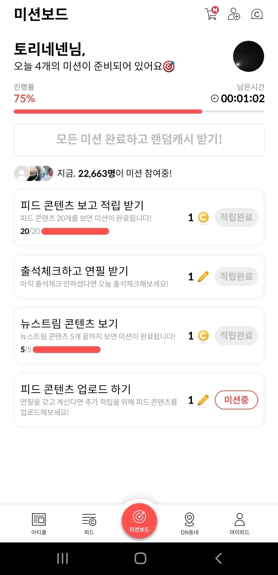Switch to the 피드 tab

point(89,523)
